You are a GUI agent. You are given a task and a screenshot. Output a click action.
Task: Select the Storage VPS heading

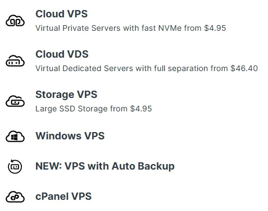66,95
